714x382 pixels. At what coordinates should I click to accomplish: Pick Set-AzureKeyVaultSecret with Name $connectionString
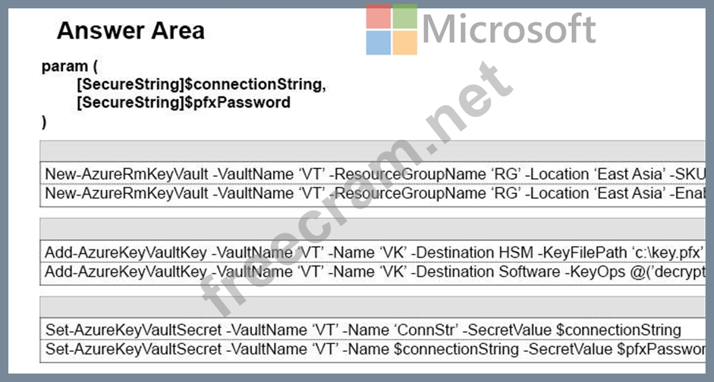373,349
